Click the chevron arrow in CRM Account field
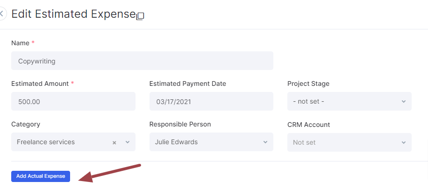This screenshot has height=189, width=428. pos(404,142)
